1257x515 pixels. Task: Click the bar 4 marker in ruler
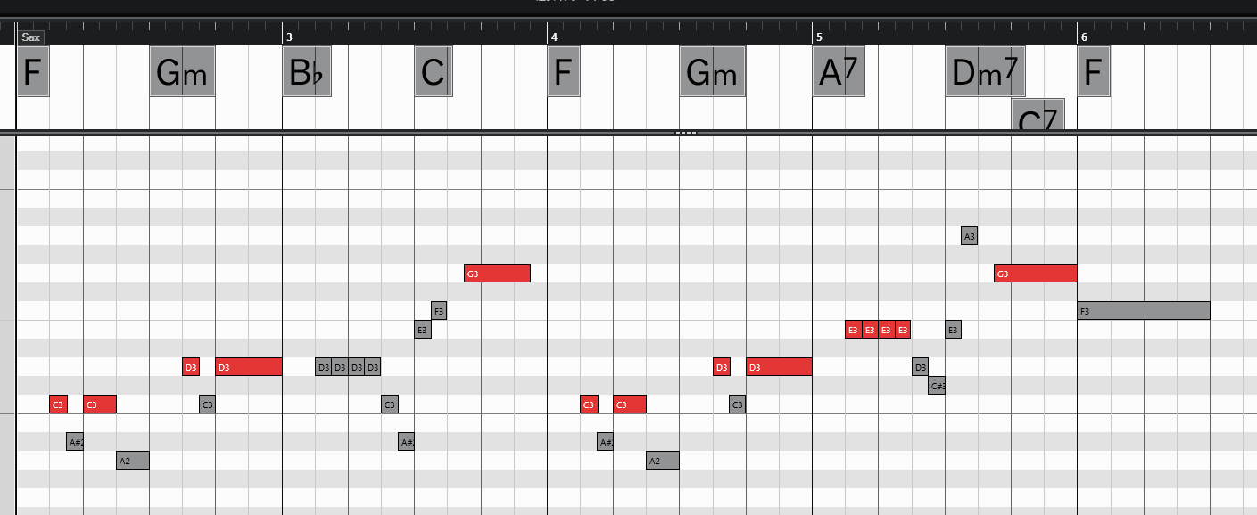[x=554, y=37]
